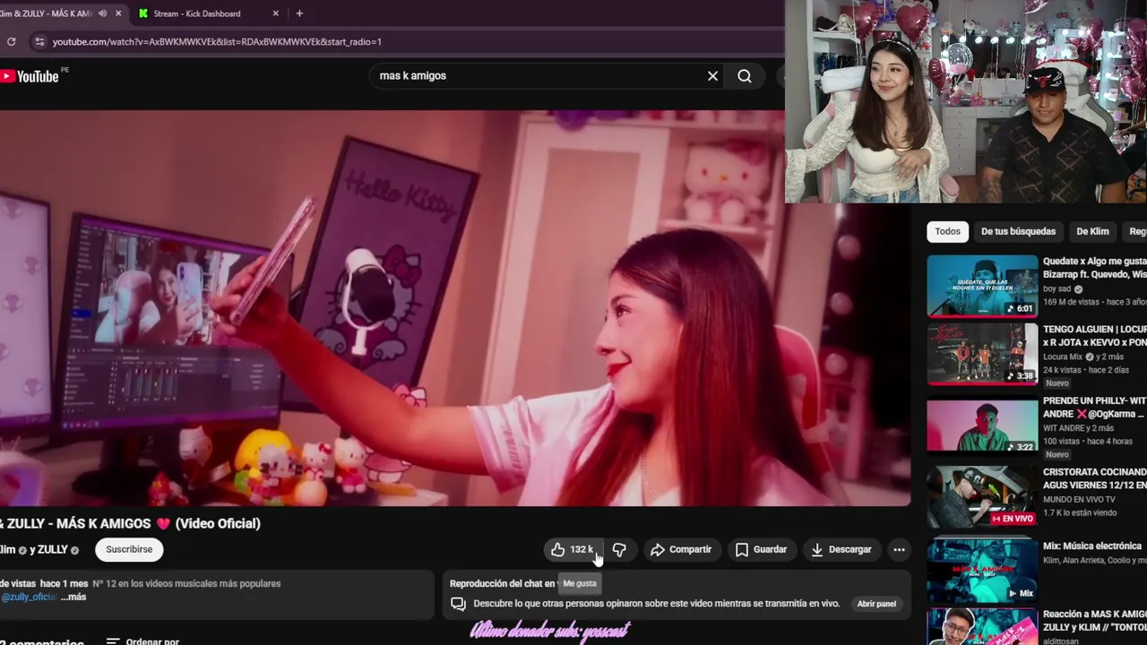Share the video with Compartir
This screenshot has width=1147, height=645.
(x=681, y=549)
